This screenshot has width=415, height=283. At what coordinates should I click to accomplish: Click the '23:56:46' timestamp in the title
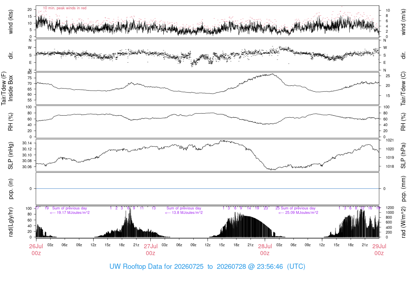[x=270, y=266]
